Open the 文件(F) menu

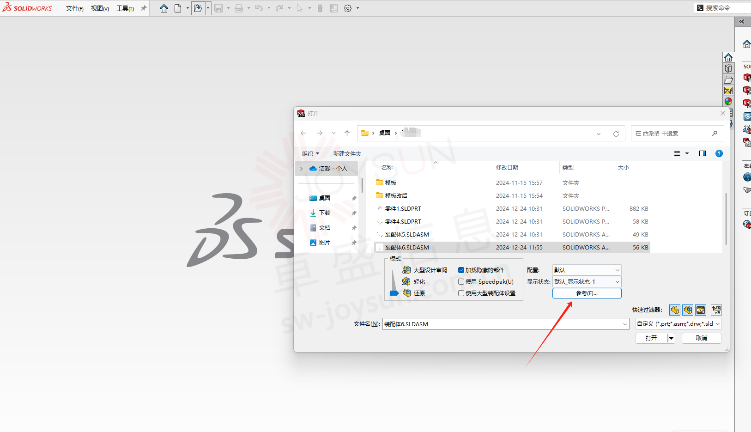point(74,8)
